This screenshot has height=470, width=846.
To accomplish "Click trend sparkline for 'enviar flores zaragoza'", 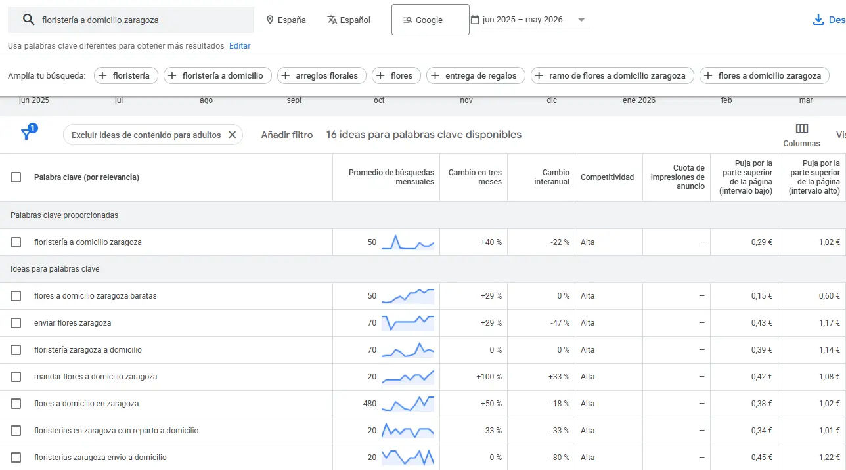I will pos(408,323).
